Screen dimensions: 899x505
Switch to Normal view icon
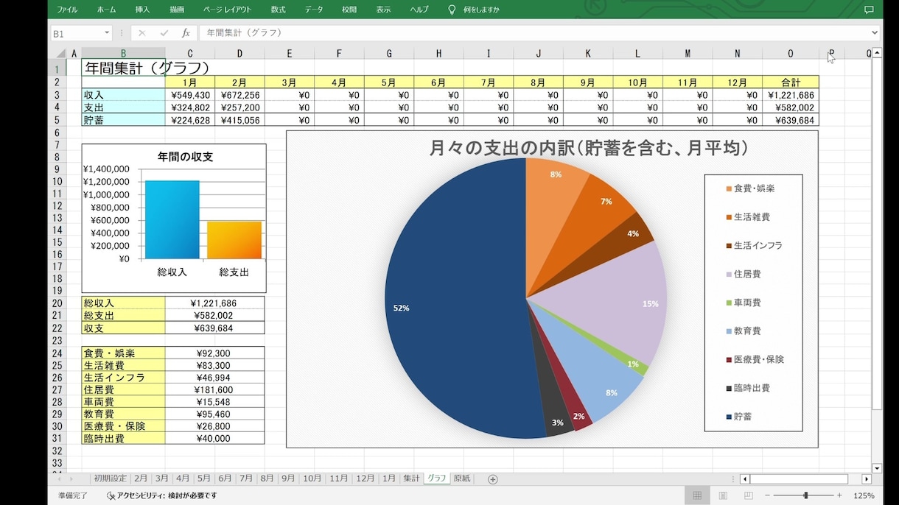[x=697, y=495]
